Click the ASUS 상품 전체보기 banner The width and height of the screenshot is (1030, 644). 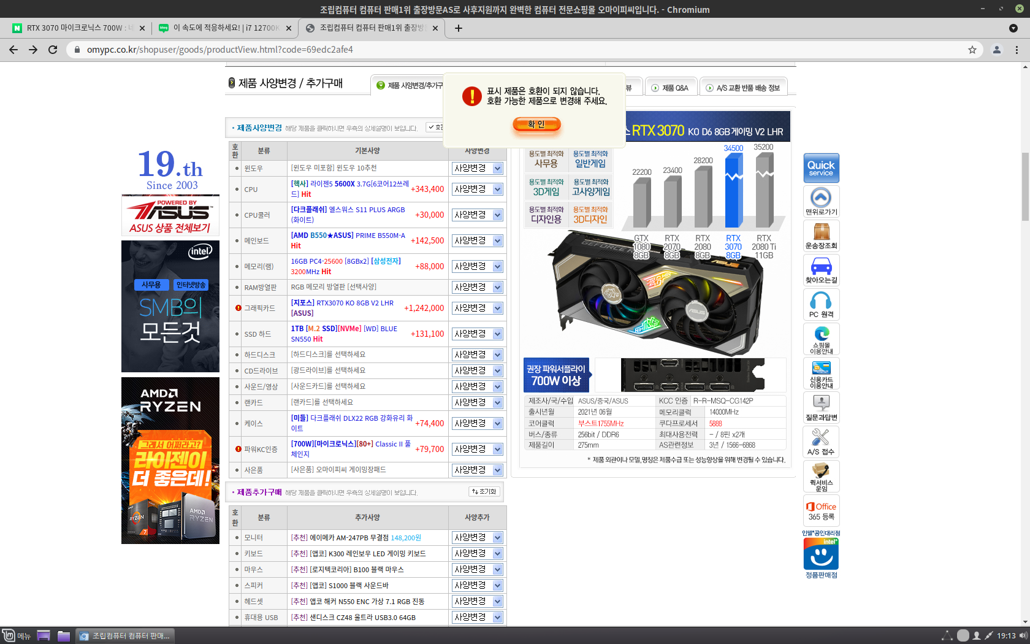170,215
